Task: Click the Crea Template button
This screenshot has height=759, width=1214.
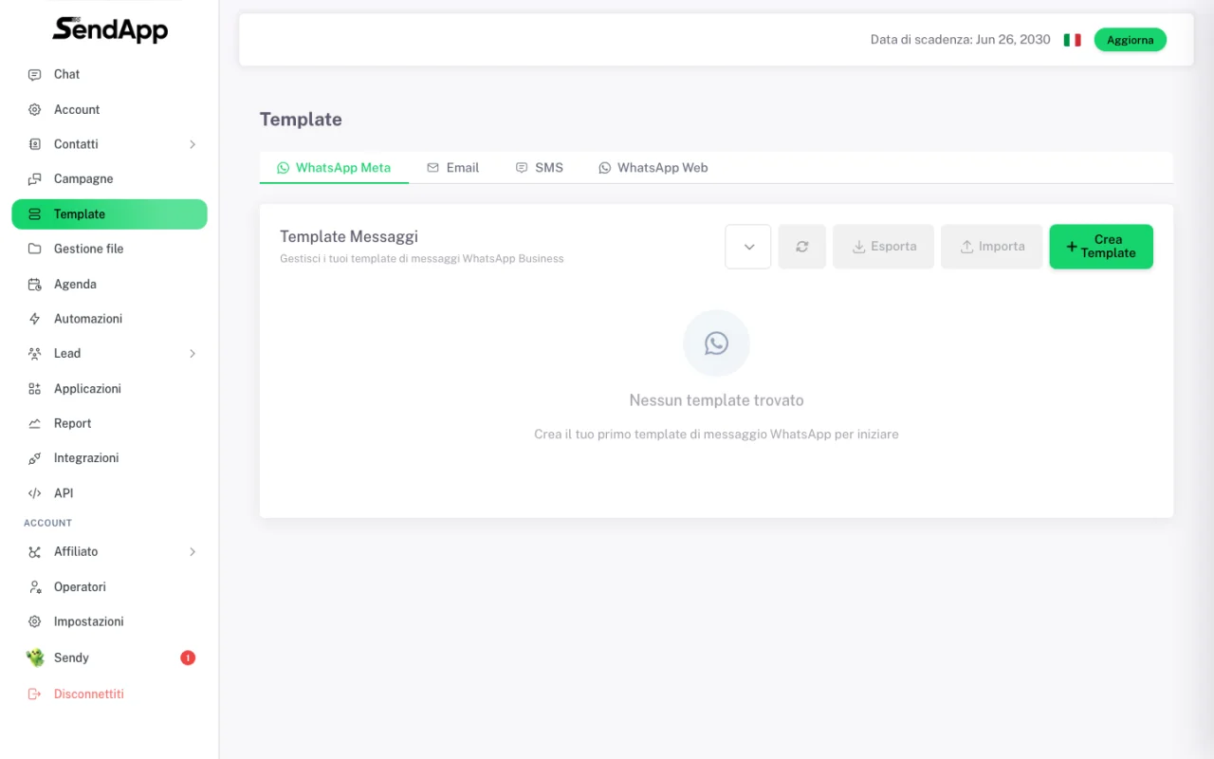Action: (x=1101, y=247)
